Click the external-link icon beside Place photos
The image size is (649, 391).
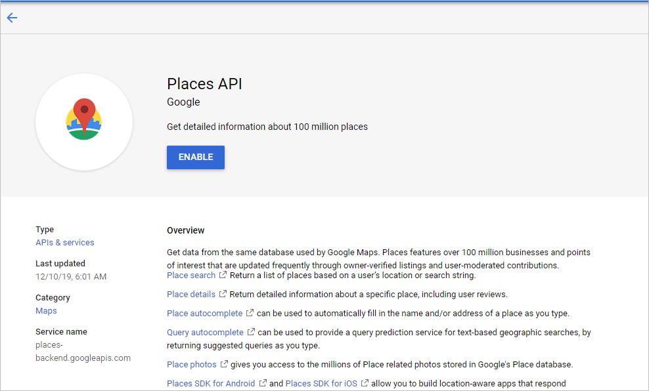point(223,364)
